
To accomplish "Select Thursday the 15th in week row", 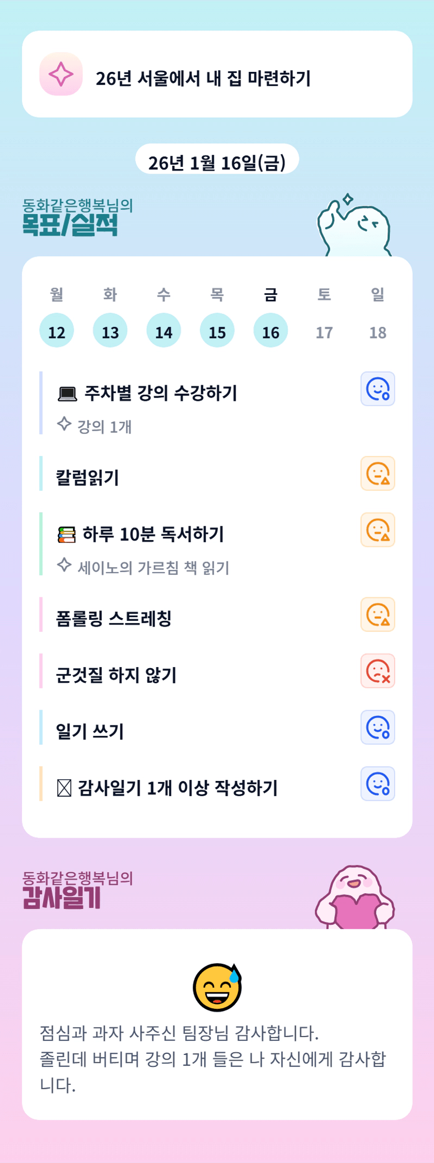I will [217, 331].
